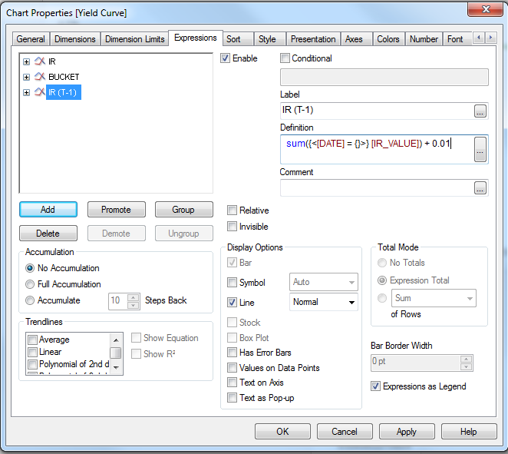Cancel the Chart Properties dialog

[345, 431]
